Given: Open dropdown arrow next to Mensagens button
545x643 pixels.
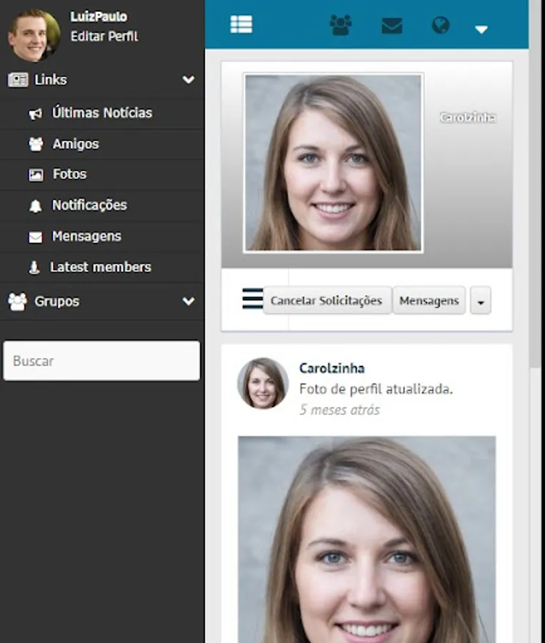Looking at the screenshot, I should pos(481,301).
